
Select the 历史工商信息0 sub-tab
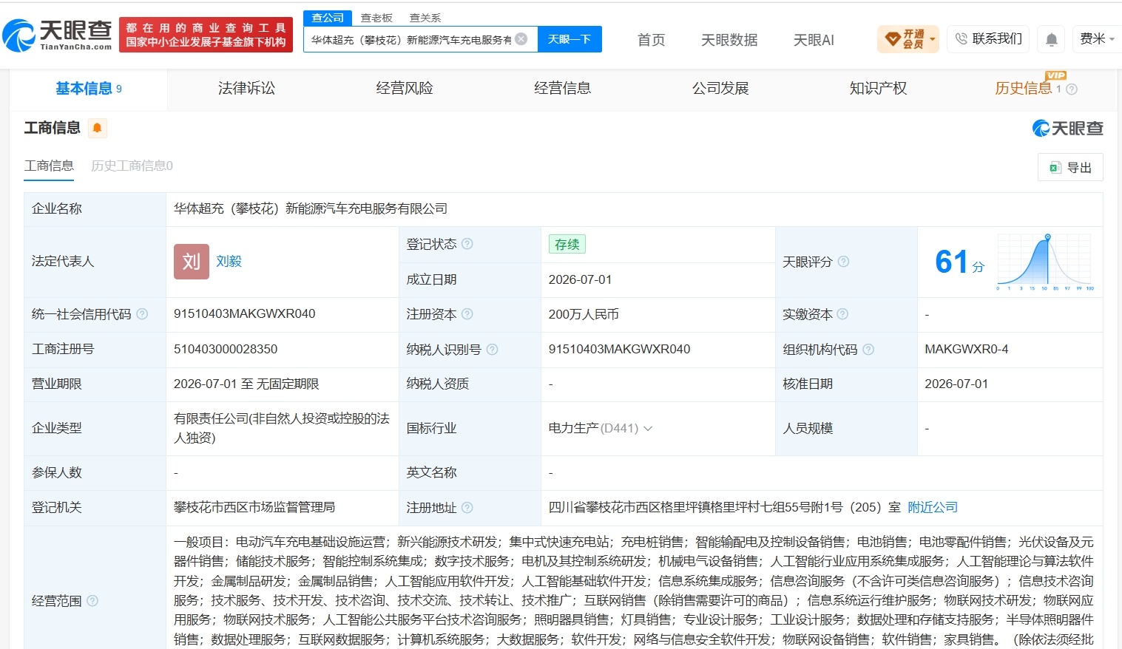(132, 166)
